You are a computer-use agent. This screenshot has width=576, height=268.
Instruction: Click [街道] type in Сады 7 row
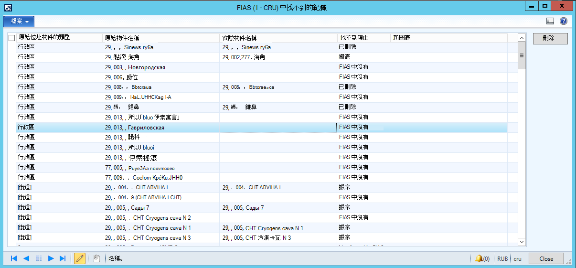pos(59,207)
